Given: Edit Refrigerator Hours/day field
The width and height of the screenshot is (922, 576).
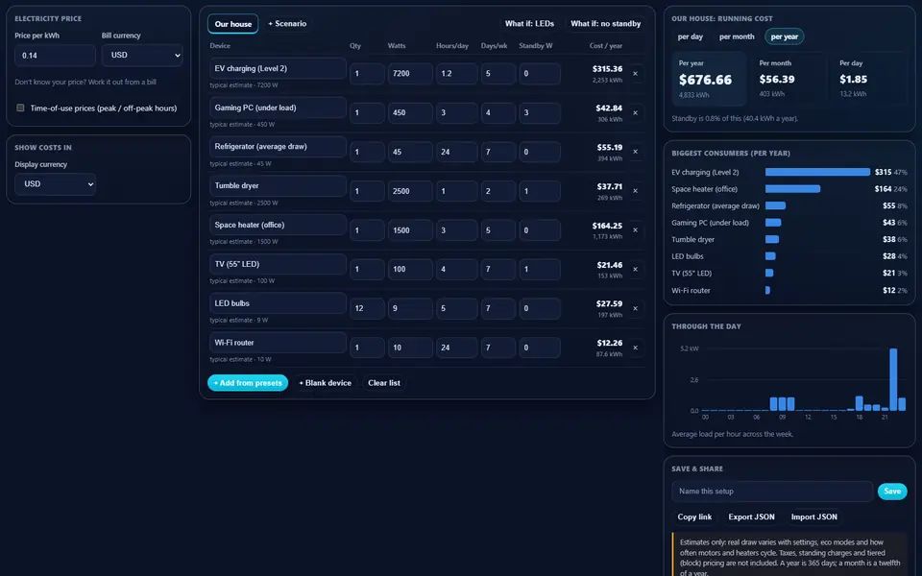Looking at the screenshot, I should tap(457, 152).
